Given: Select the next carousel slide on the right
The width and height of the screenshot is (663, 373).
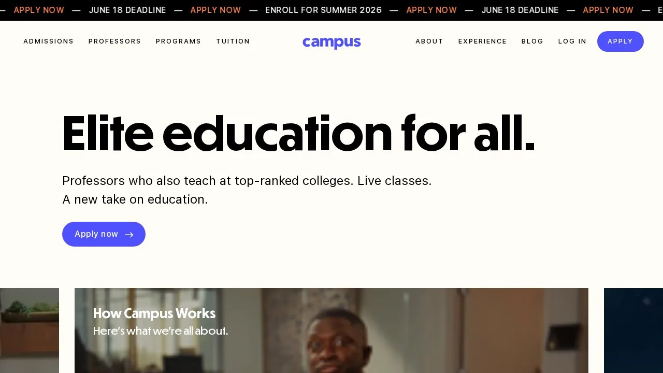Looking at the screenshot, I should (633, 331).
